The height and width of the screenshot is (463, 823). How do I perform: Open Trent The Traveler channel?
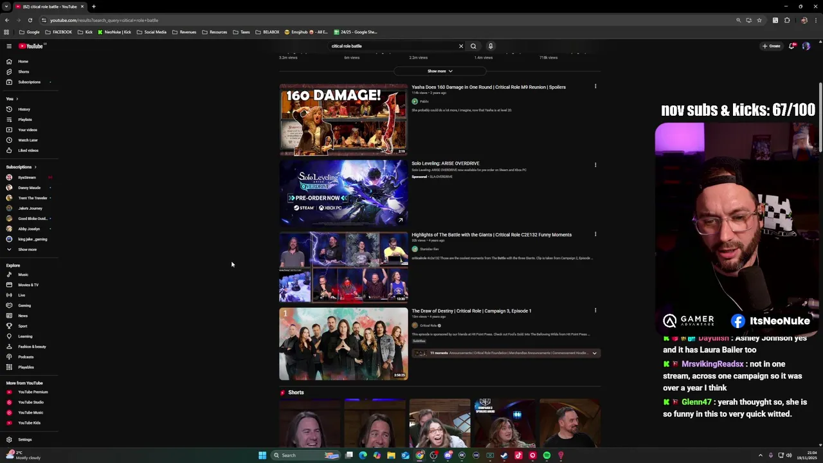point(32,198)
